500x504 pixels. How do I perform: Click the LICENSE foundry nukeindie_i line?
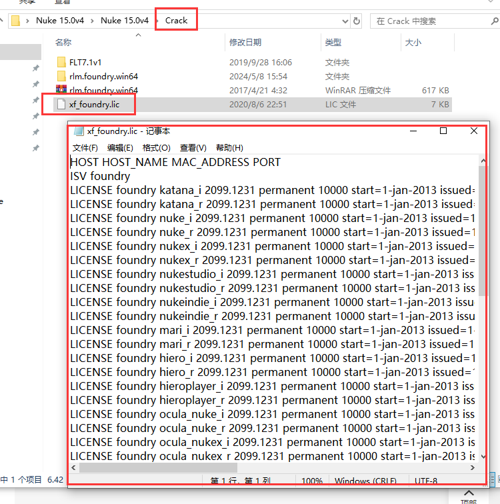click(x=273, y=302)
